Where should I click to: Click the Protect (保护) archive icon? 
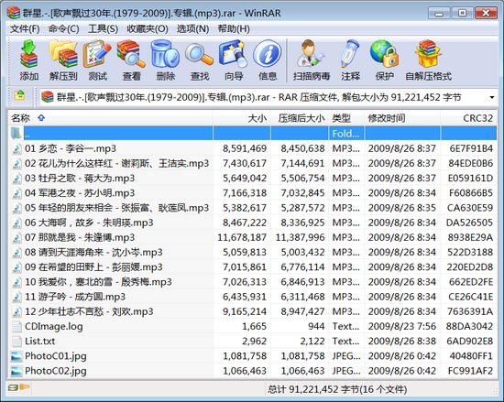tap(385, 54)
